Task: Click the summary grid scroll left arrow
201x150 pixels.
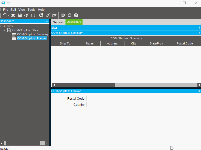Action: pyautogui.click(x=54, y=85)
